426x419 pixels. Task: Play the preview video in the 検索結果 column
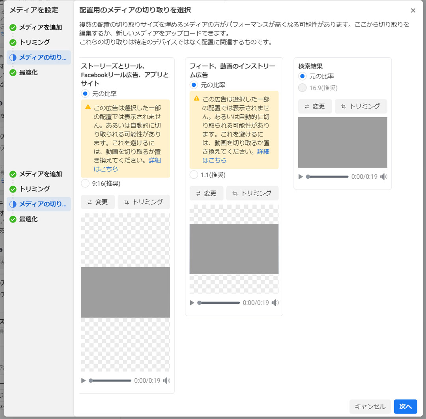300,176
